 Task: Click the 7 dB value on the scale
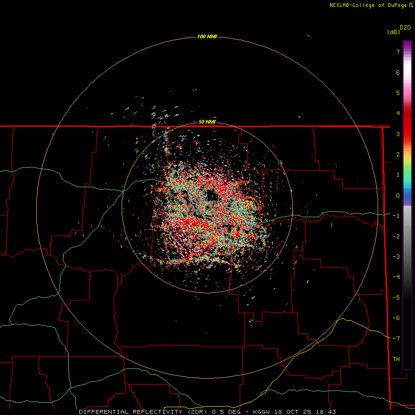(x=398, y=52)
